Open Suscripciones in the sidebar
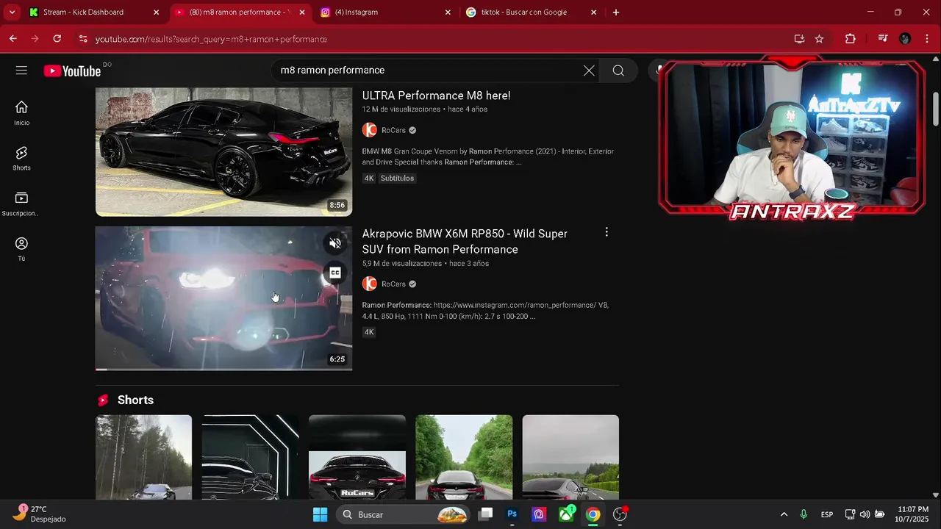Viewport: 941px width, 529px height. (x=21, y=204)
